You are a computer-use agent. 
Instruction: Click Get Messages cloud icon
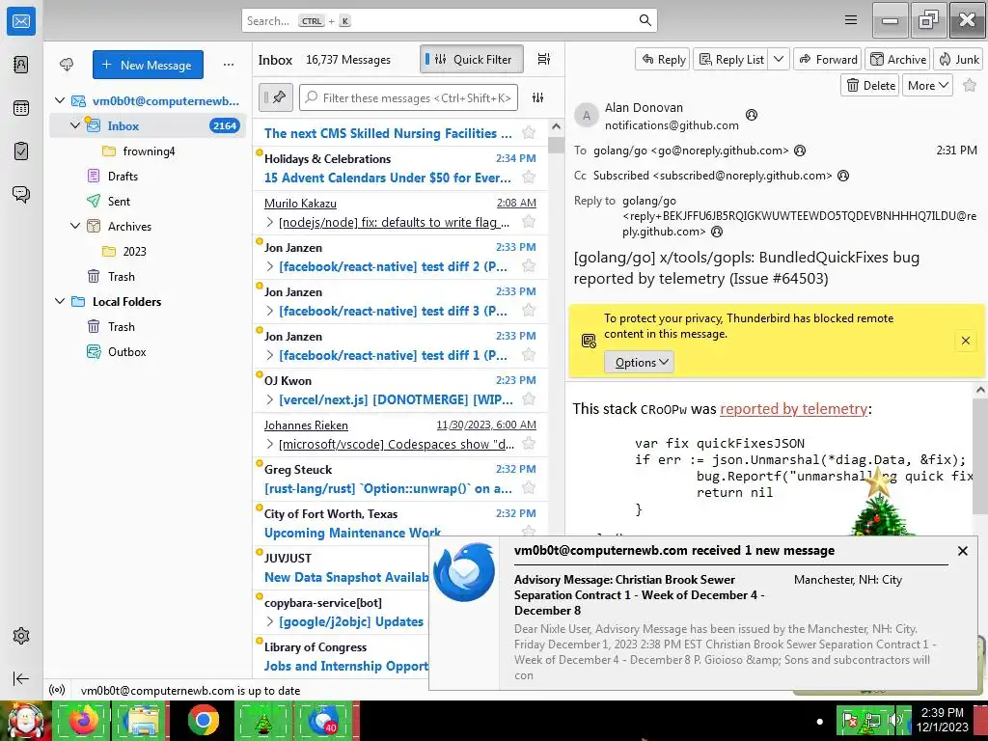click(67, 65)
